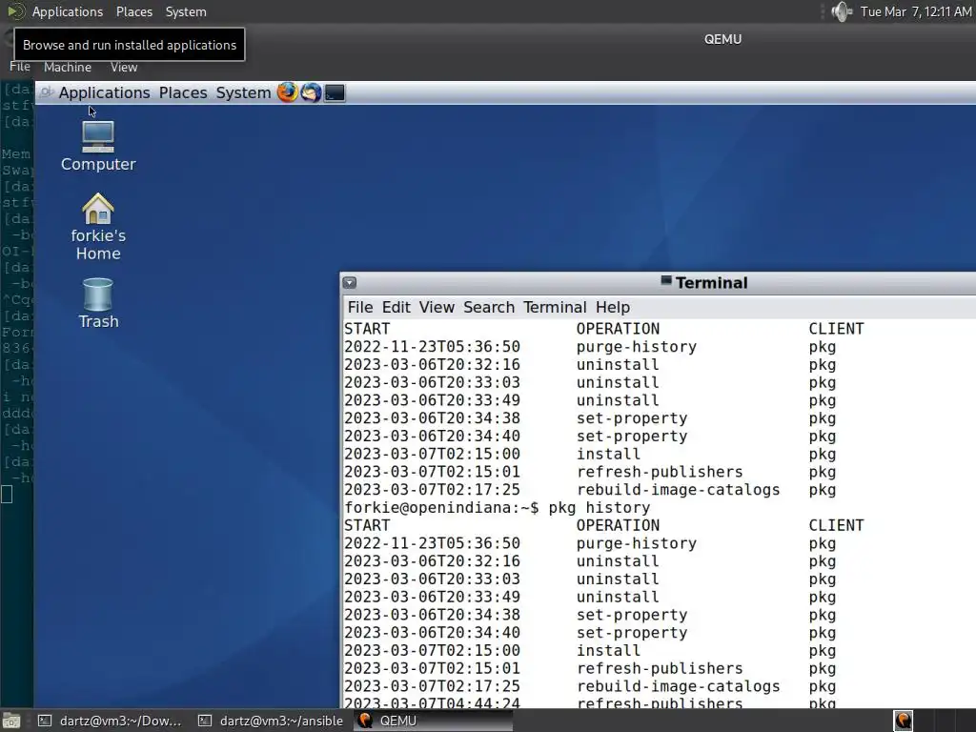The image size is (976, 732).
Task: Open guest System menu inside QEMU
Action: pos(243,92)
